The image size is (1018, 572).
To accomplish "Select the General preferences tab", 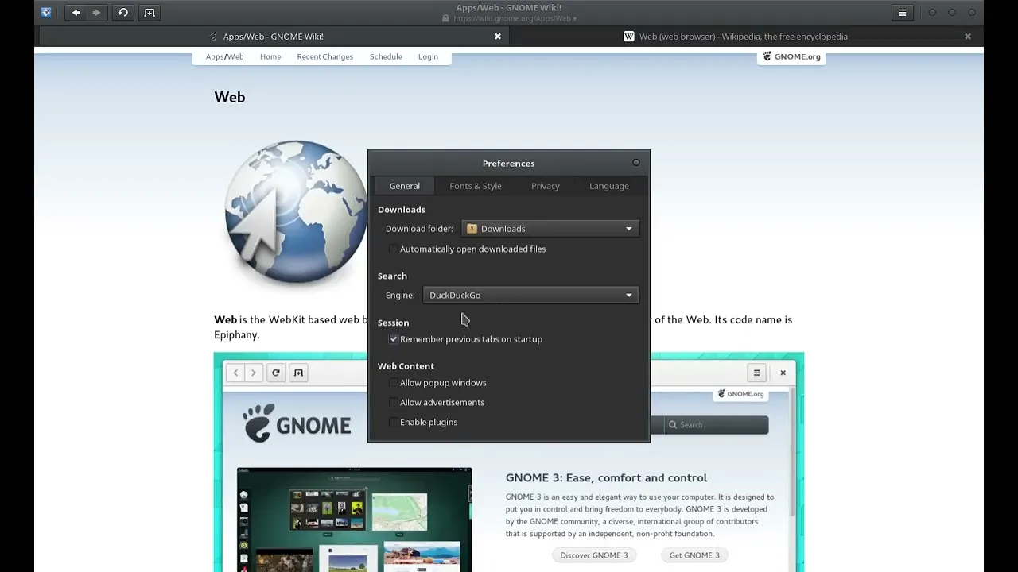I will coord(405,186).
